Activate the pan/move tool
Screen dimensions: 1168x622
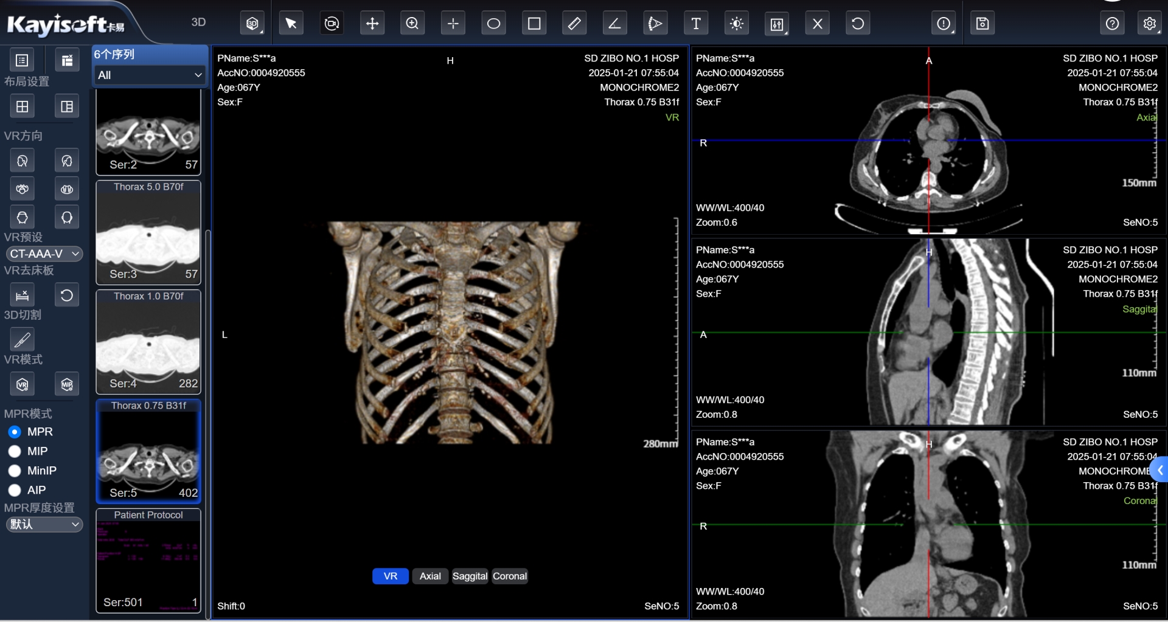coord(372,24)
